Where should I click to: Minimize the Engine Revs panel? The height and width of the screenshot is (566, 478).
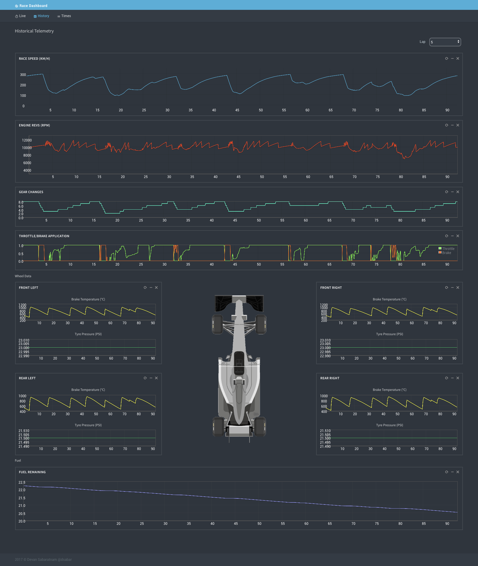click(452, 125)
